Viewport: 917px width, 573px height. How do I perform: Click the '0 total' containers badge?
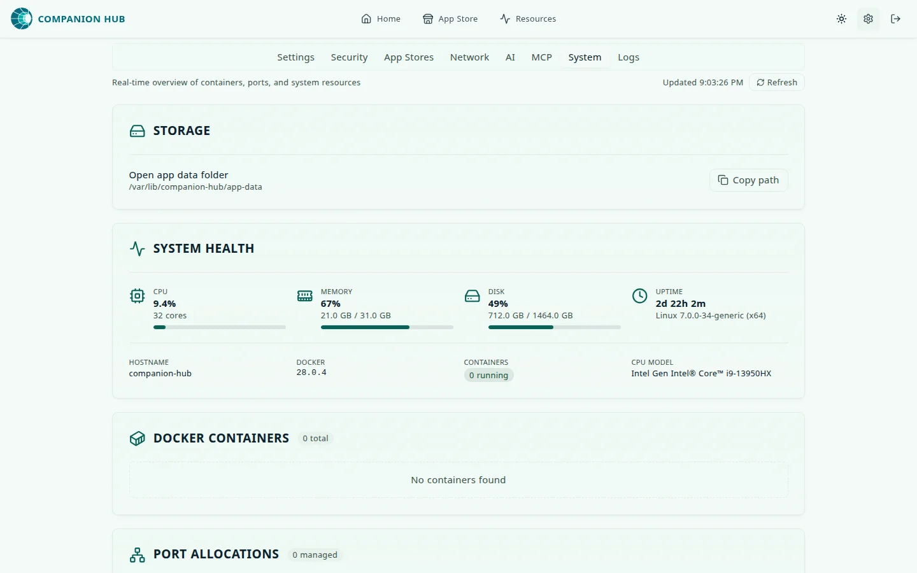click(315, 439)
